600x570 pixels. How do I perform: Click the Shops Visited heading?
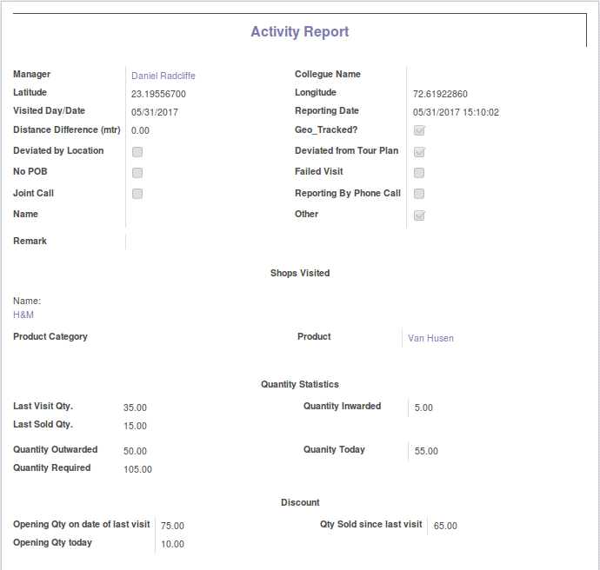tap(300, 273)
